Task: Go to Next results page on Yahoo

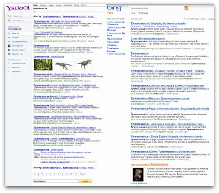Action: click(83, 174)
